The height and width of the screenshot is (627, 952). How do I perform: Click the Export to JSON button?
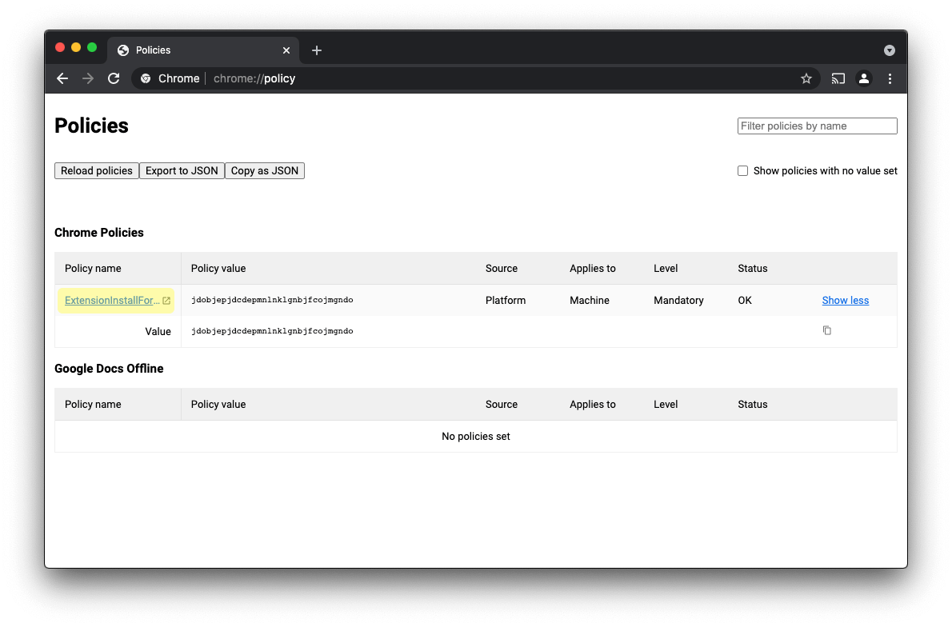(x=182, y=170)
